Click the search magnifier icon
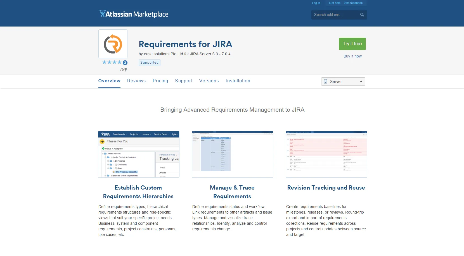Viewport: 464px width, 256px height. pyautogui.click(x=362, y=15)
